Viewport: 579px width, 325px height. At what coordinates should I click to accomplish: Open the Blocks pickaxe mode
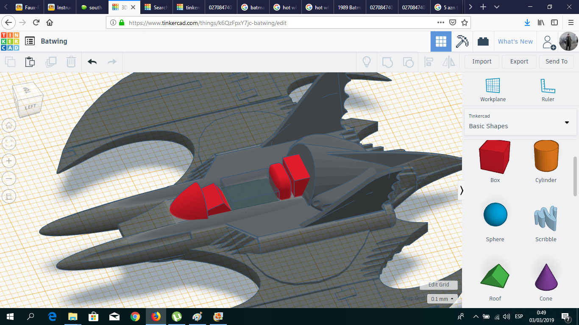pos(462,41)
